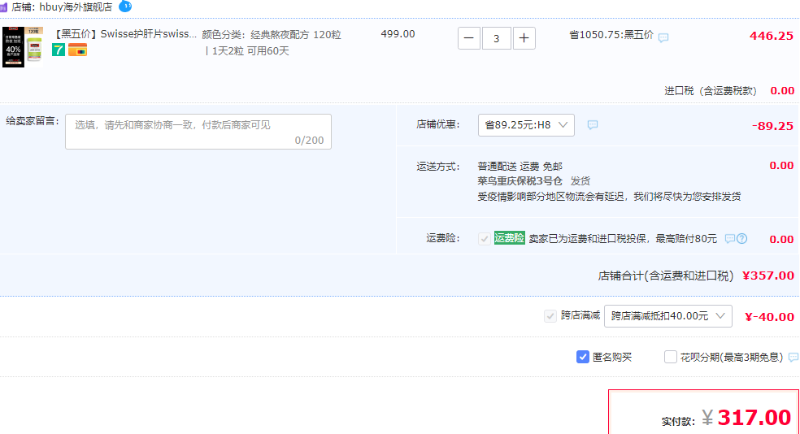
Task: Click the 普通配送 运费 免邮 text
Action: tap(520, 167)
